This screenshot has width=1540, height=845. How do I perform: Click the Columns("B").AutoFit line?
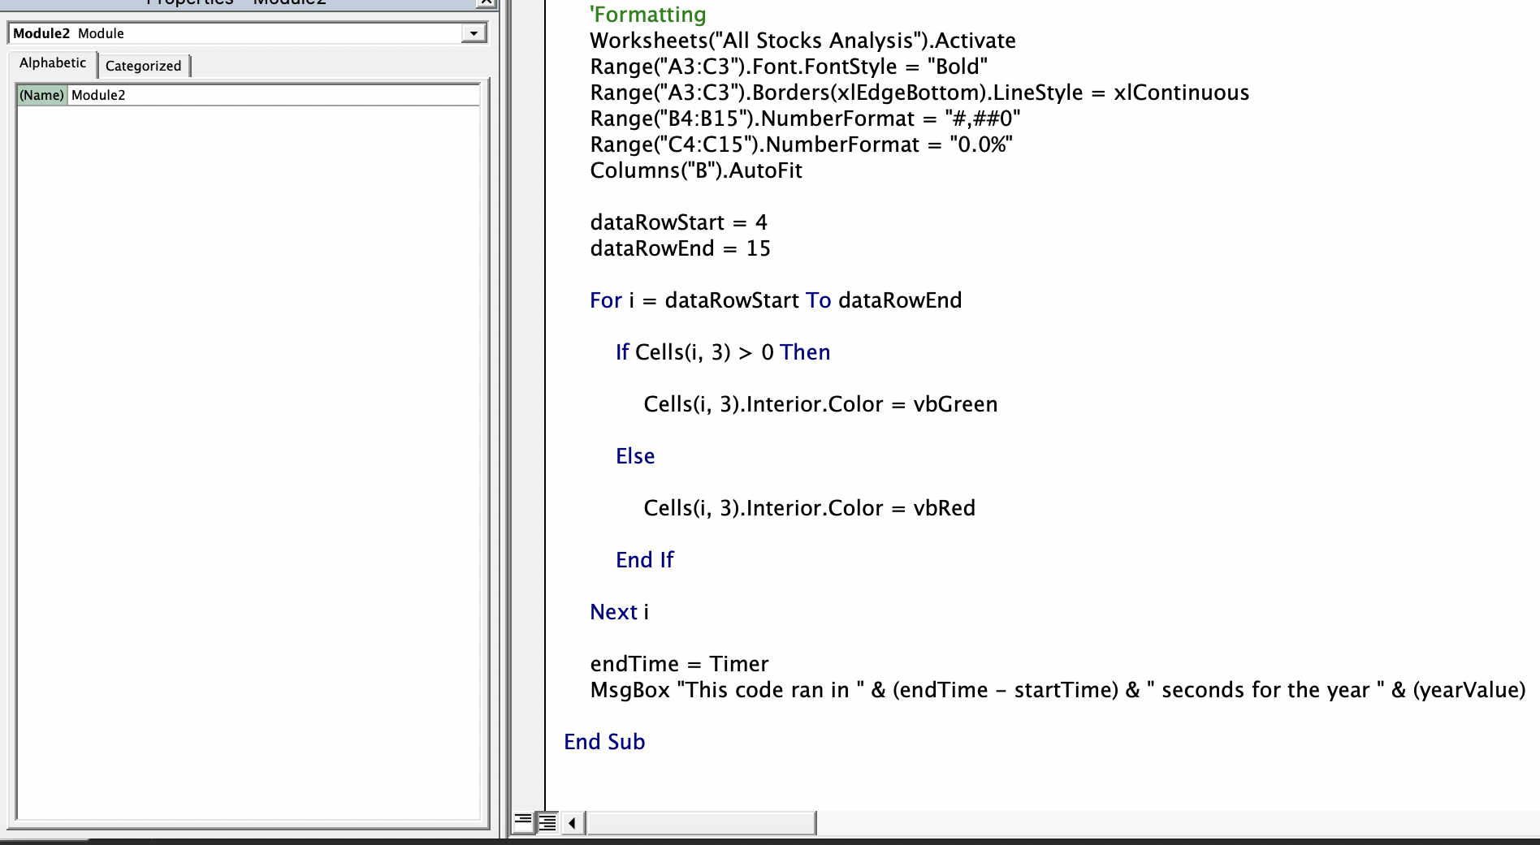point(696,170)
